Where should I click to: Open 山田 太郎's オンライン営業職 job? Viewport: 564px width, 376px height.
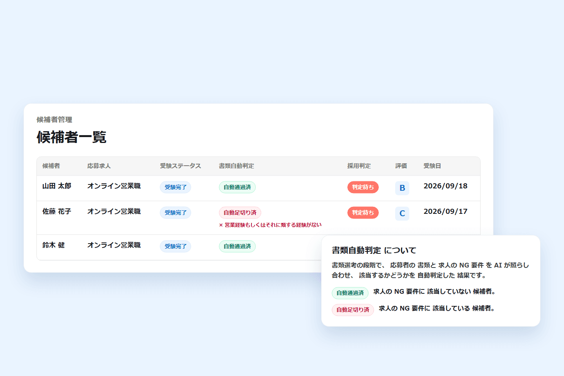(114, 186)
